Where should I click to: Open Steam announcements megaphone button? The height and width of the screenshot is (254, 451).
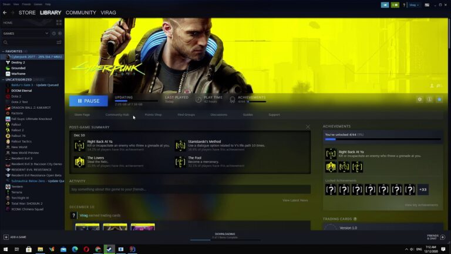(385, 5)
